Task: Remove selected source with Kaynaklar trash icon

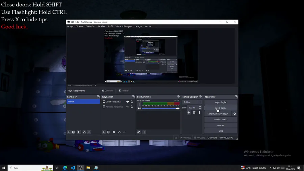Action: coord(108,132)
